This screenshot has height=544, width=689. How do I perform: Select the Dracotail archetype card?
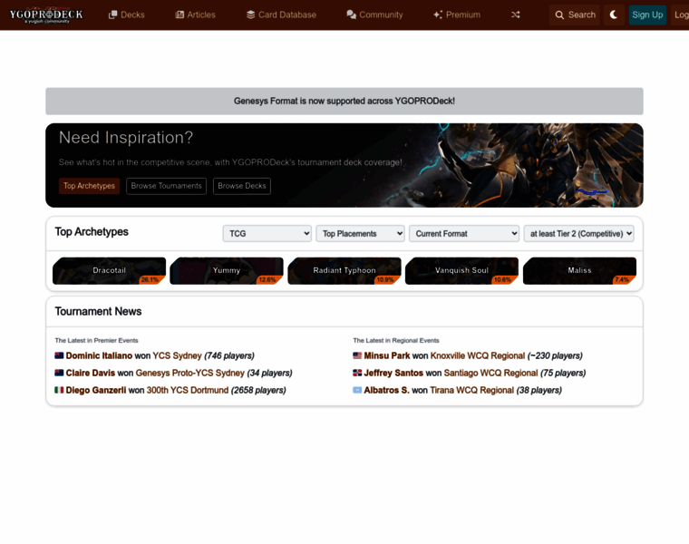tap(109, 271)
